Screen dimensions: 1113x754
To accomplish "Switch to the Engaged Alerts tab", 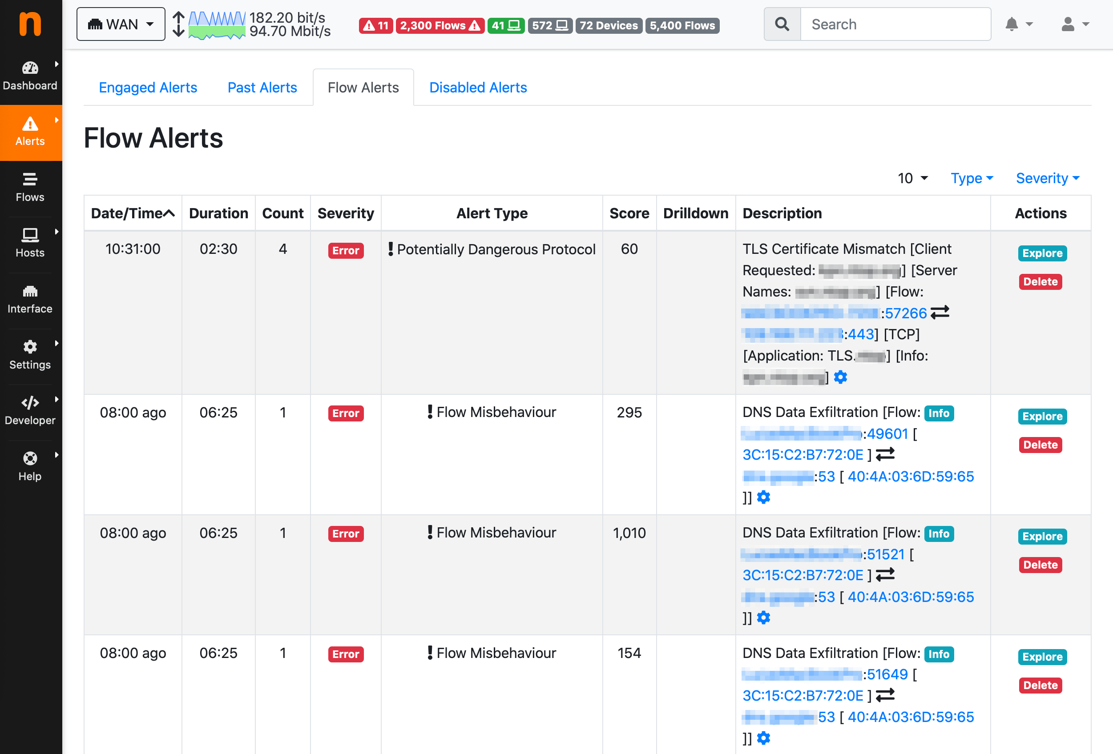I will (x=148, y=88).
